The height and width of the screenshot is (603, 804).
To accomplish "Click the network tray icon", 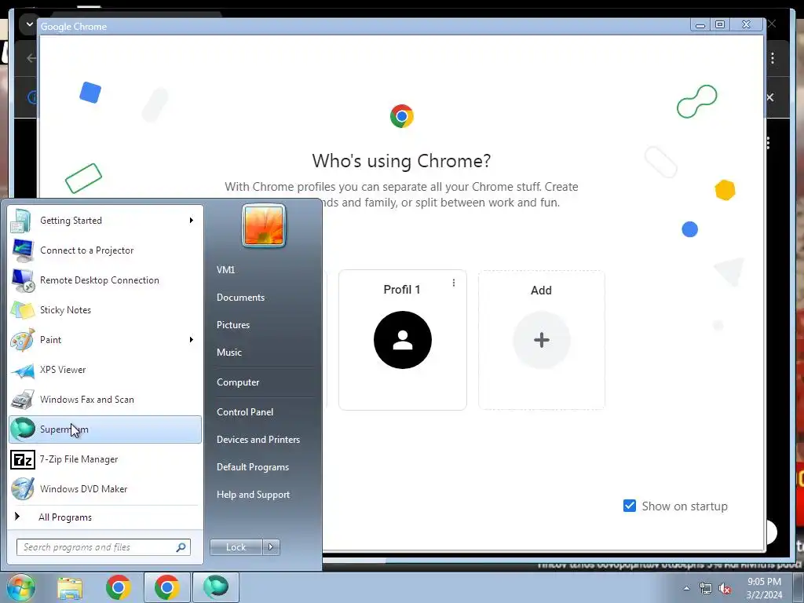I will [706, 589].
